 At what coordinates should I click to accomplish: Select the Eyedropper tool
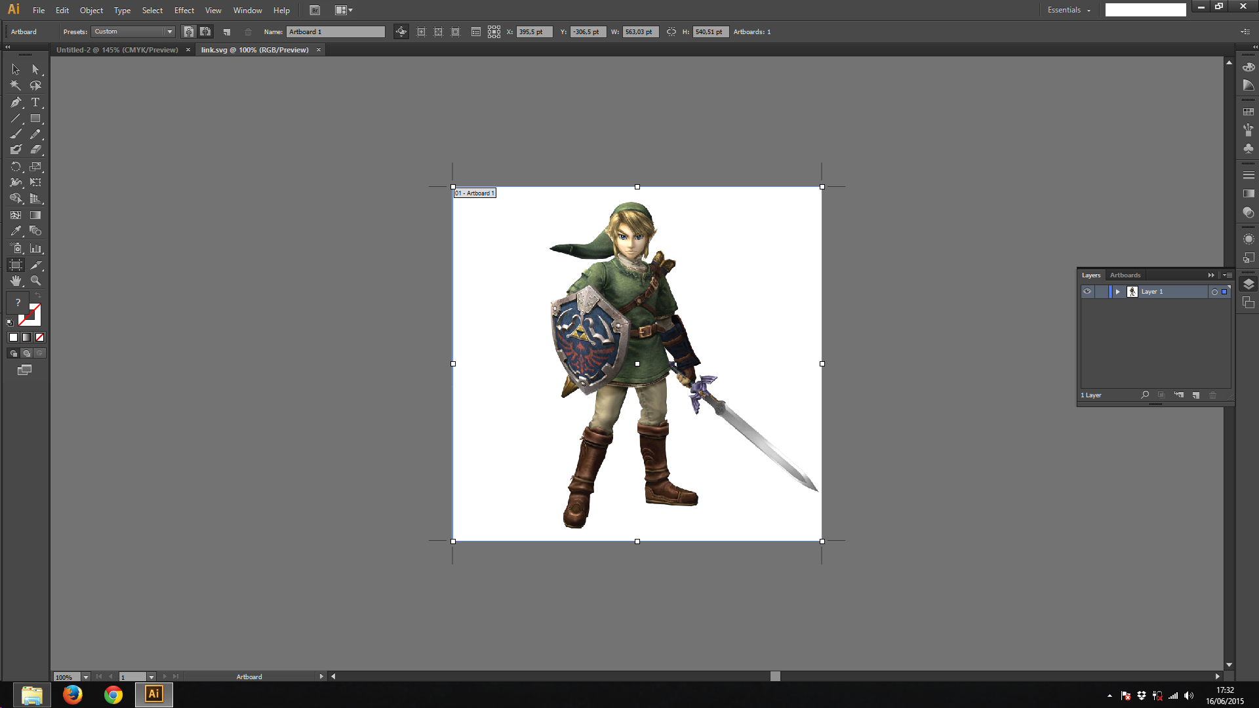click(16, 231)
